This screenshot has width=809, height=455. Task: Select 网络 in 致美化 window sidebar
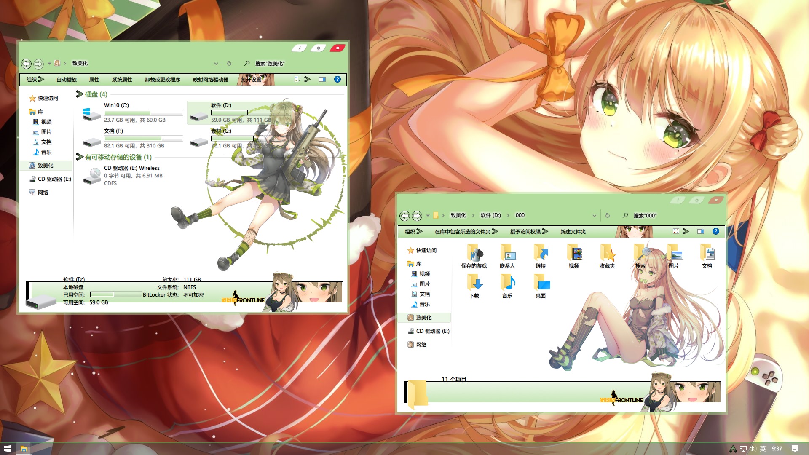tap(39, 193)
